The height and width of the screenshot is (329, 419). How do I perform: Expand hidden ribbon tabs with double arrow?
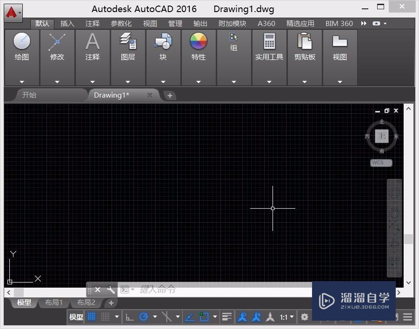click(364, 24)
